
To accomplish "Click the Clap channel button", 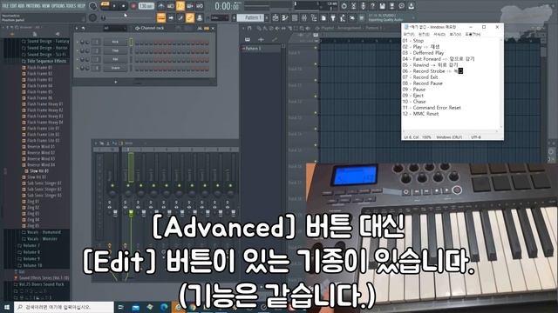I will (115, 50).
